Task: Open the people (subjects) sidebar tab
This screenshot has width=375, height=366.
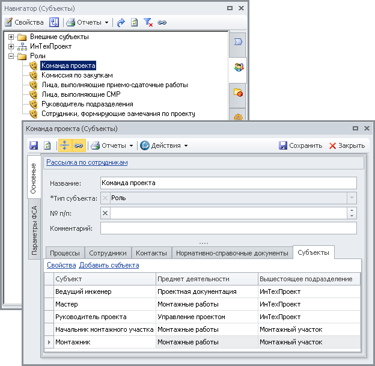Action: pyautogui.click(x=239, y=67)
